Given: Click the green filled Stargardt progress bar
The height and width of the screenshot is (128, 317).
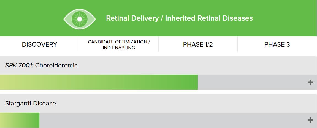Looking at the screenshot, I should [20, 120].
